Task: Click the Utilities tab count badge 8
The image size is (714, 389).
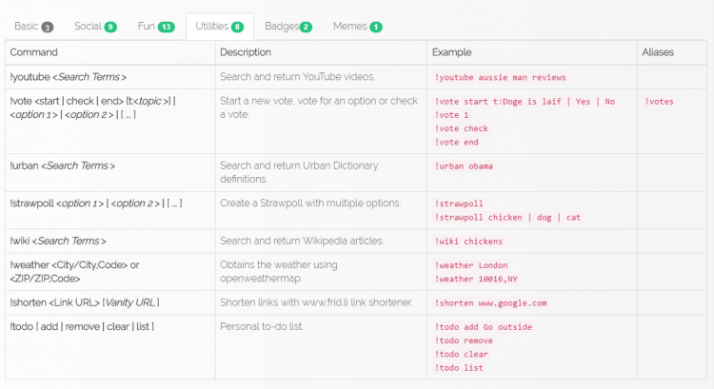Action: click(x=237, y=28)
